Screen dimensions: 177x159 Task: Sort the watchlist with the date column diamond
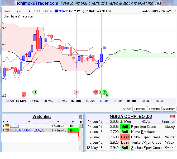[x=58, y=122]
